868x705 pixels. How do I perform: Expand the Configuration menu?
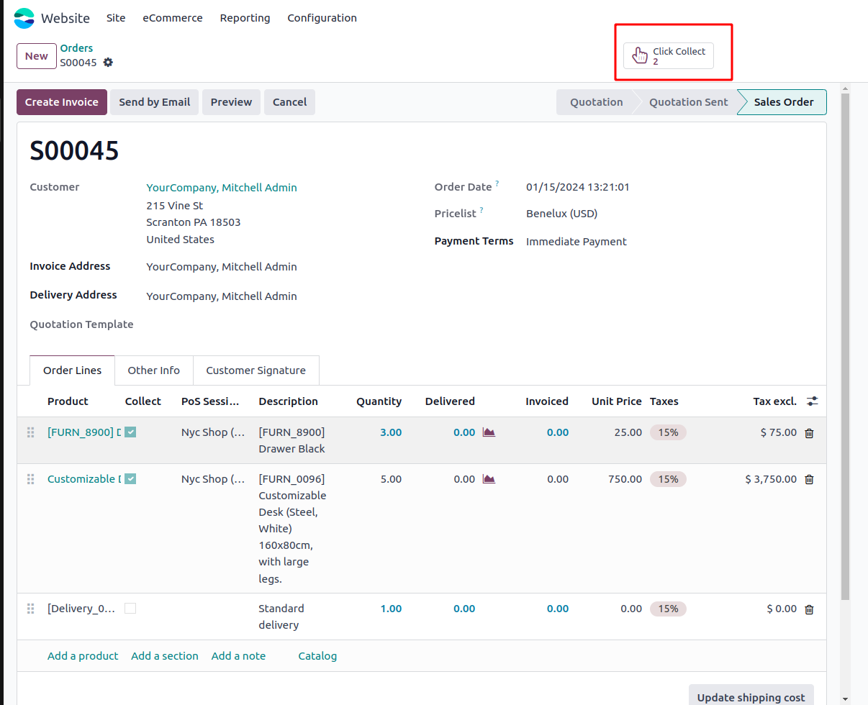point(322,18)
